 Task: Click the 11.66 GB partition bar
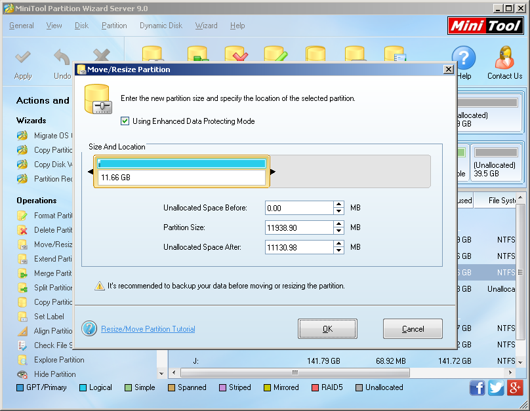pyautogui.click(x=182, y=172)
